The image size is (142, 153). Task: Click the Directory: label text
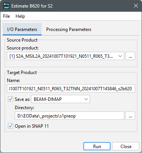pos(24,108)
